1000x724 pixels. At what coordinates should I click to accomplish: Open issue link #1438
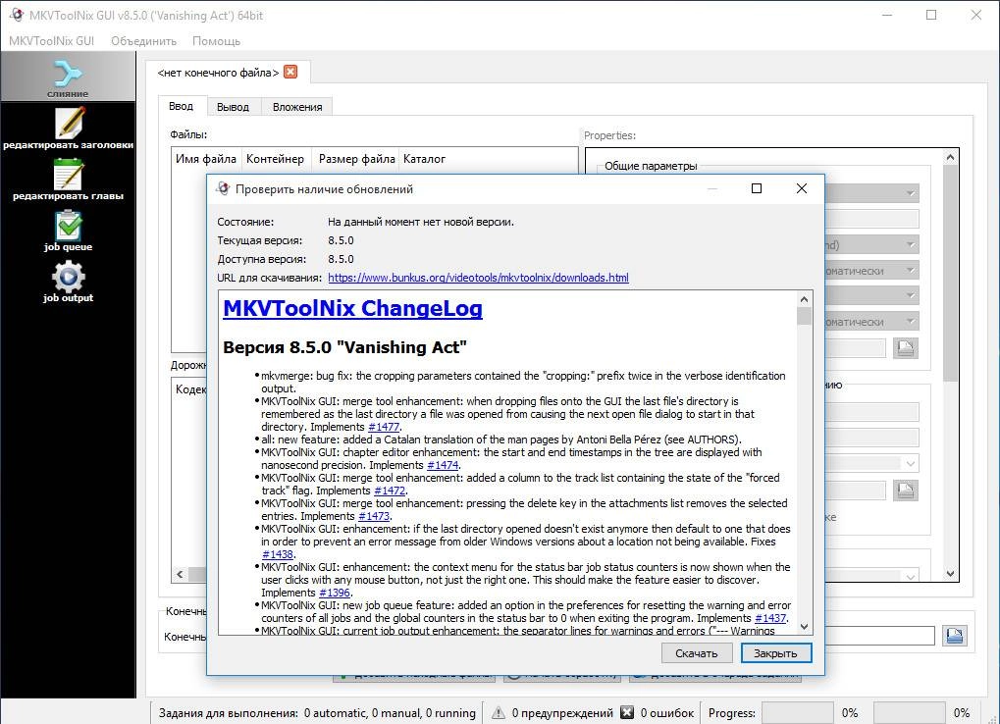pyautogui.click(x=278, y=554)
